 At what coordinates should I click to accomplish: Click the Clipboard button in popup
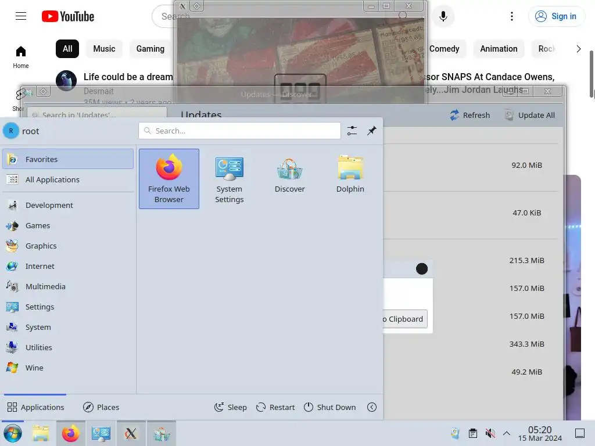pyautogui.click(x=405, y=319)
